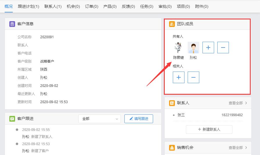Click 查看全部 link in 联系人 panel

[236, 103]
